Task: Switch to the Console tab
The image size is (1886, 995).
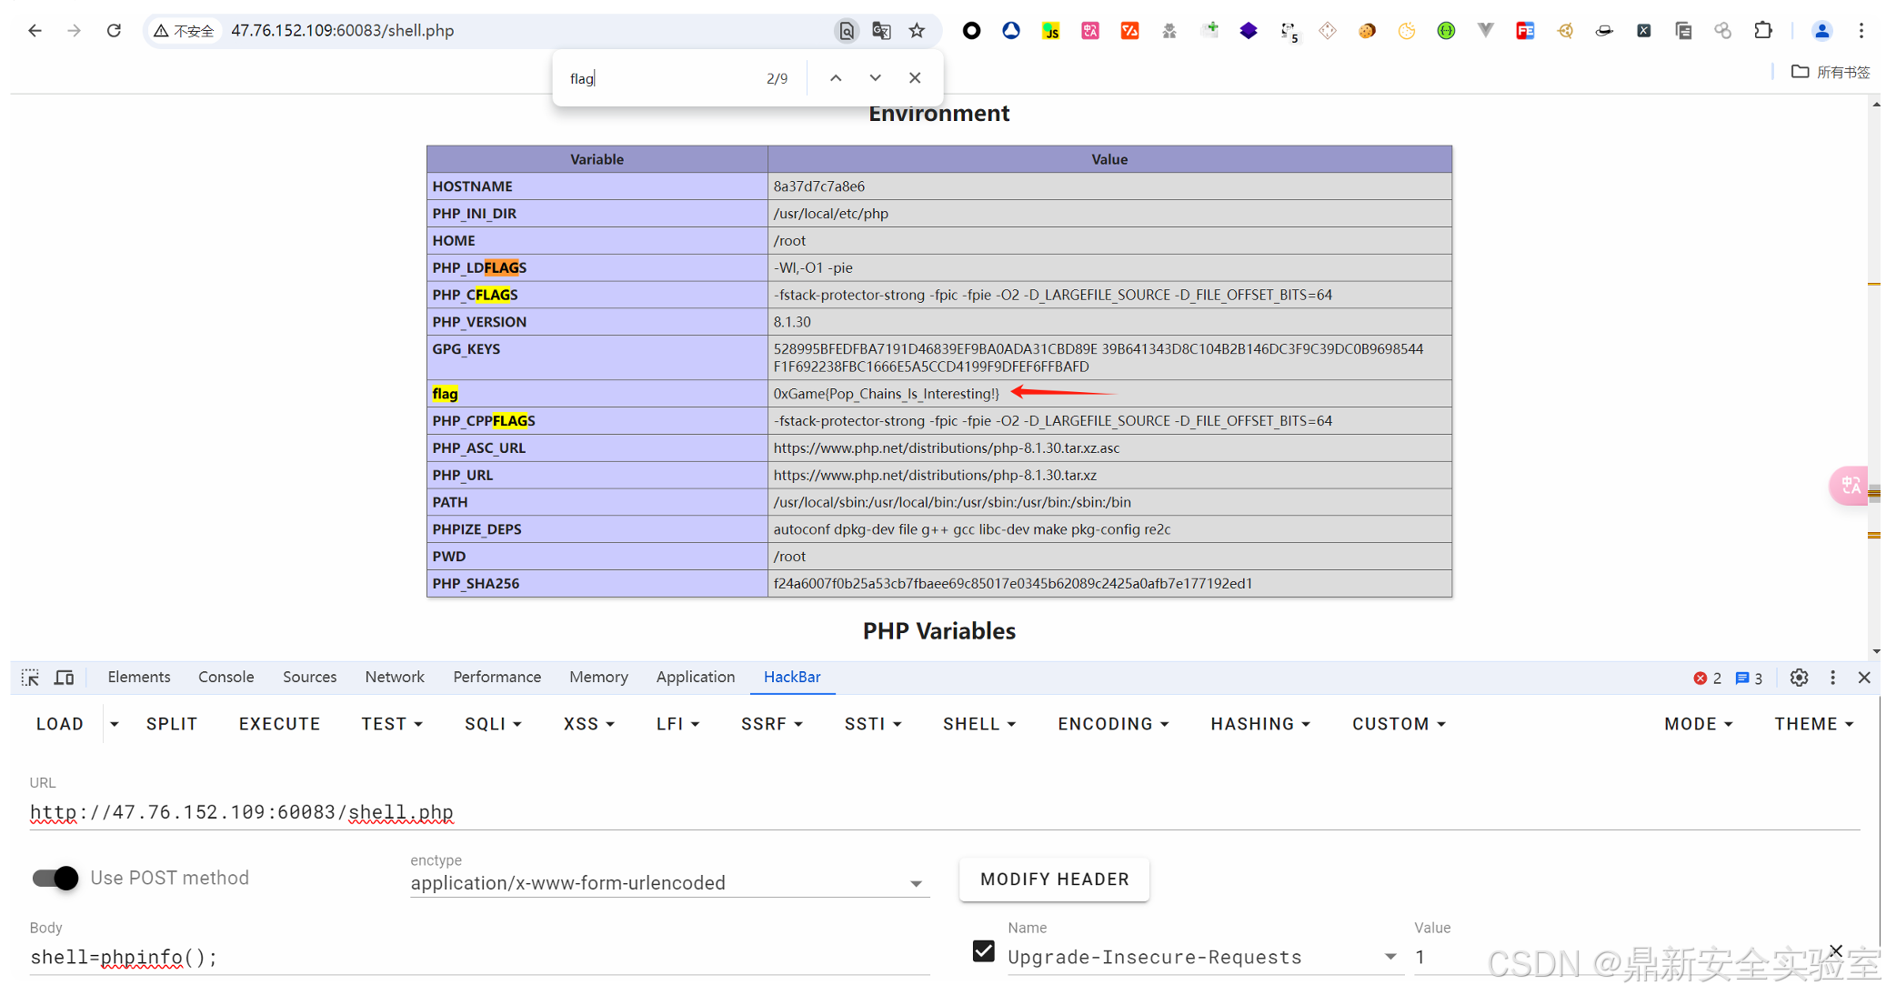Action: 226,677
